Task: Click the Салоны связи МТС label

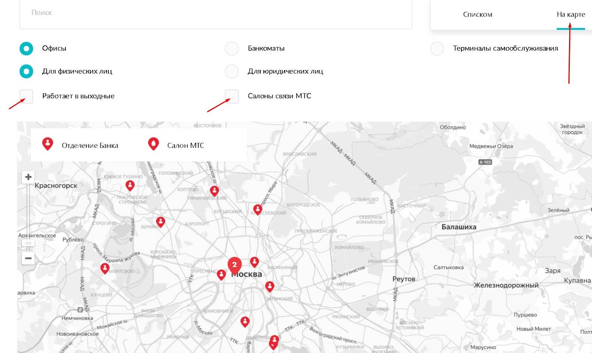Action: (x=279, y=96)
